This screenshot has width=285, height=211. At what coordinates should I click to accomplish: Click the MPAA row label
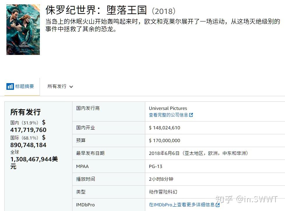pyautogui.click(x=82, y=166)
